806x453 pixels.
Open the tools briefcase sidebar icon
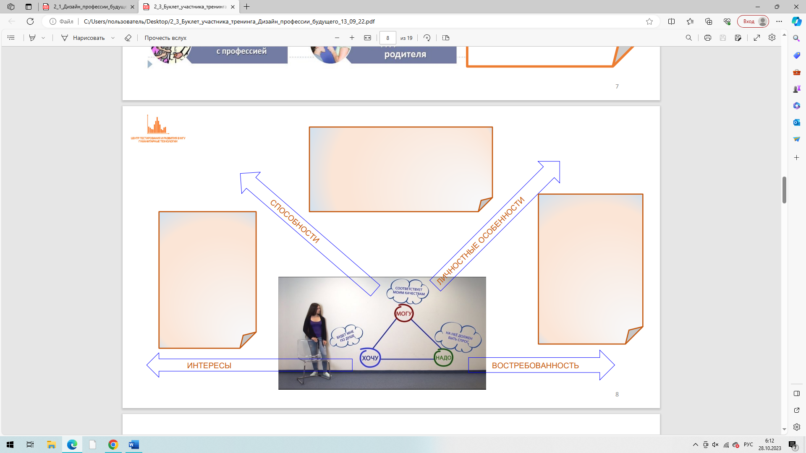point(796,72)
